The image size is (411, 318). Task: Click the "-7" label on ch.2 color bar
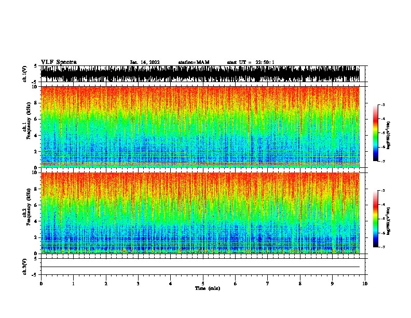pyautogui.click(x=383, y=247)
